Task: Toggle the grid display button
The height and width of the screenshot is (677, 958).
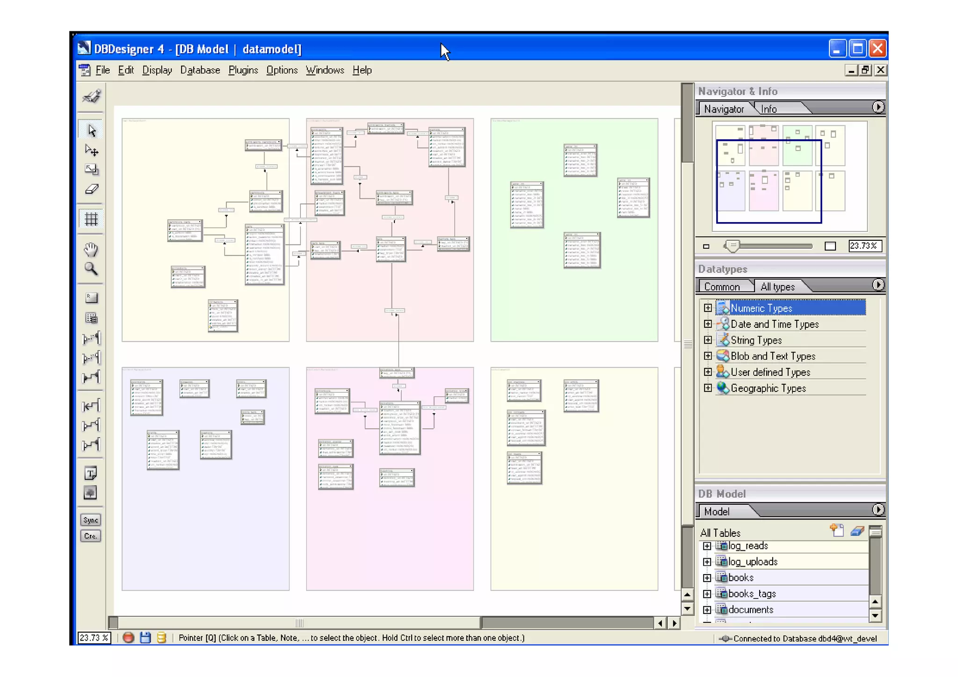Action: coord(91,219)
